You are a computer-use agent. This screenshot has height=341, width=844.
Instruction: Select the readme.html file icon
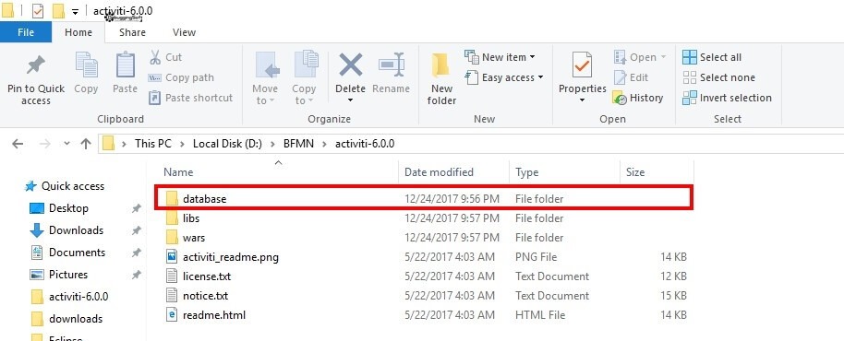point(172,315)
